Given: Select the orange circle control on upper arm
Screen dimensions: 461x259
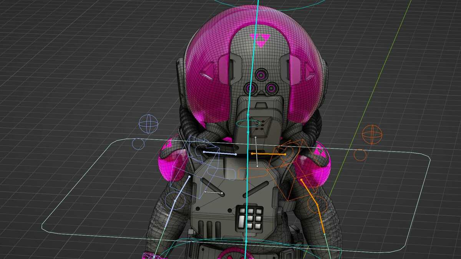Looking at the screenshot, I should [317, 205].
